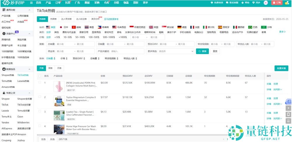Open the 订单 top menu
292x142 pixels.
(x=58, y=3)
